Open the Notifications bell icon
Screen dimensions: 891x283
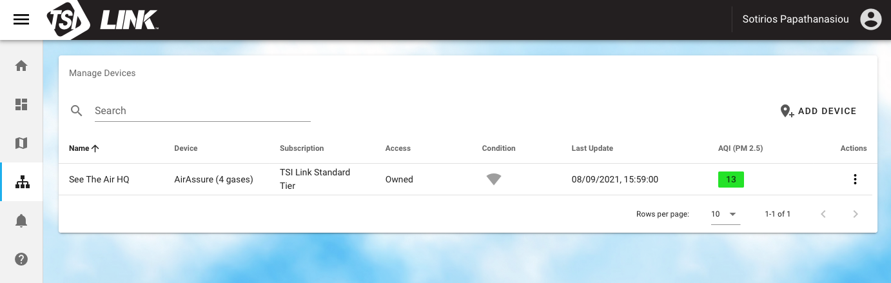21,220
